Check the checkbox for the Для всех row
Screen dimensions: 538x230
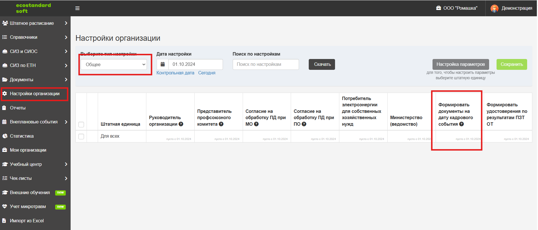81,137
